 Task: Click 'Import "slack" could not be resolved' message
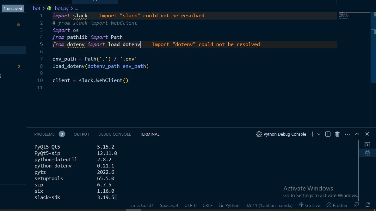tap(152, 16)
